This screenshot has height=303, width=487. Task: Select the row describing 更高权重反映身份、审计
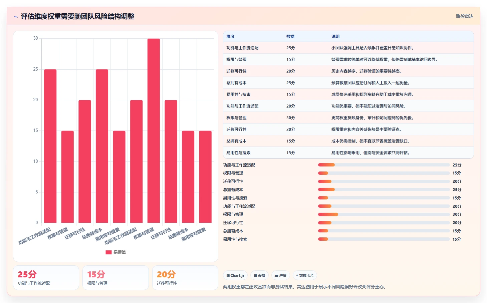348,118
